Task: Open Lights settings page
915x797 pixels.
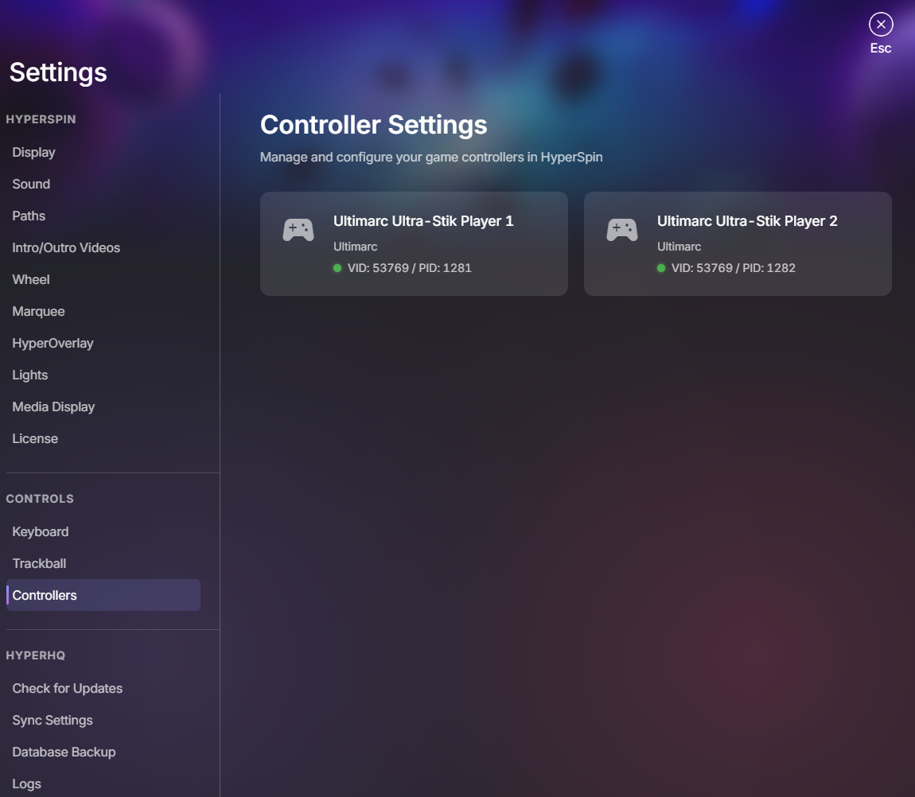Action: pos(30,375)
